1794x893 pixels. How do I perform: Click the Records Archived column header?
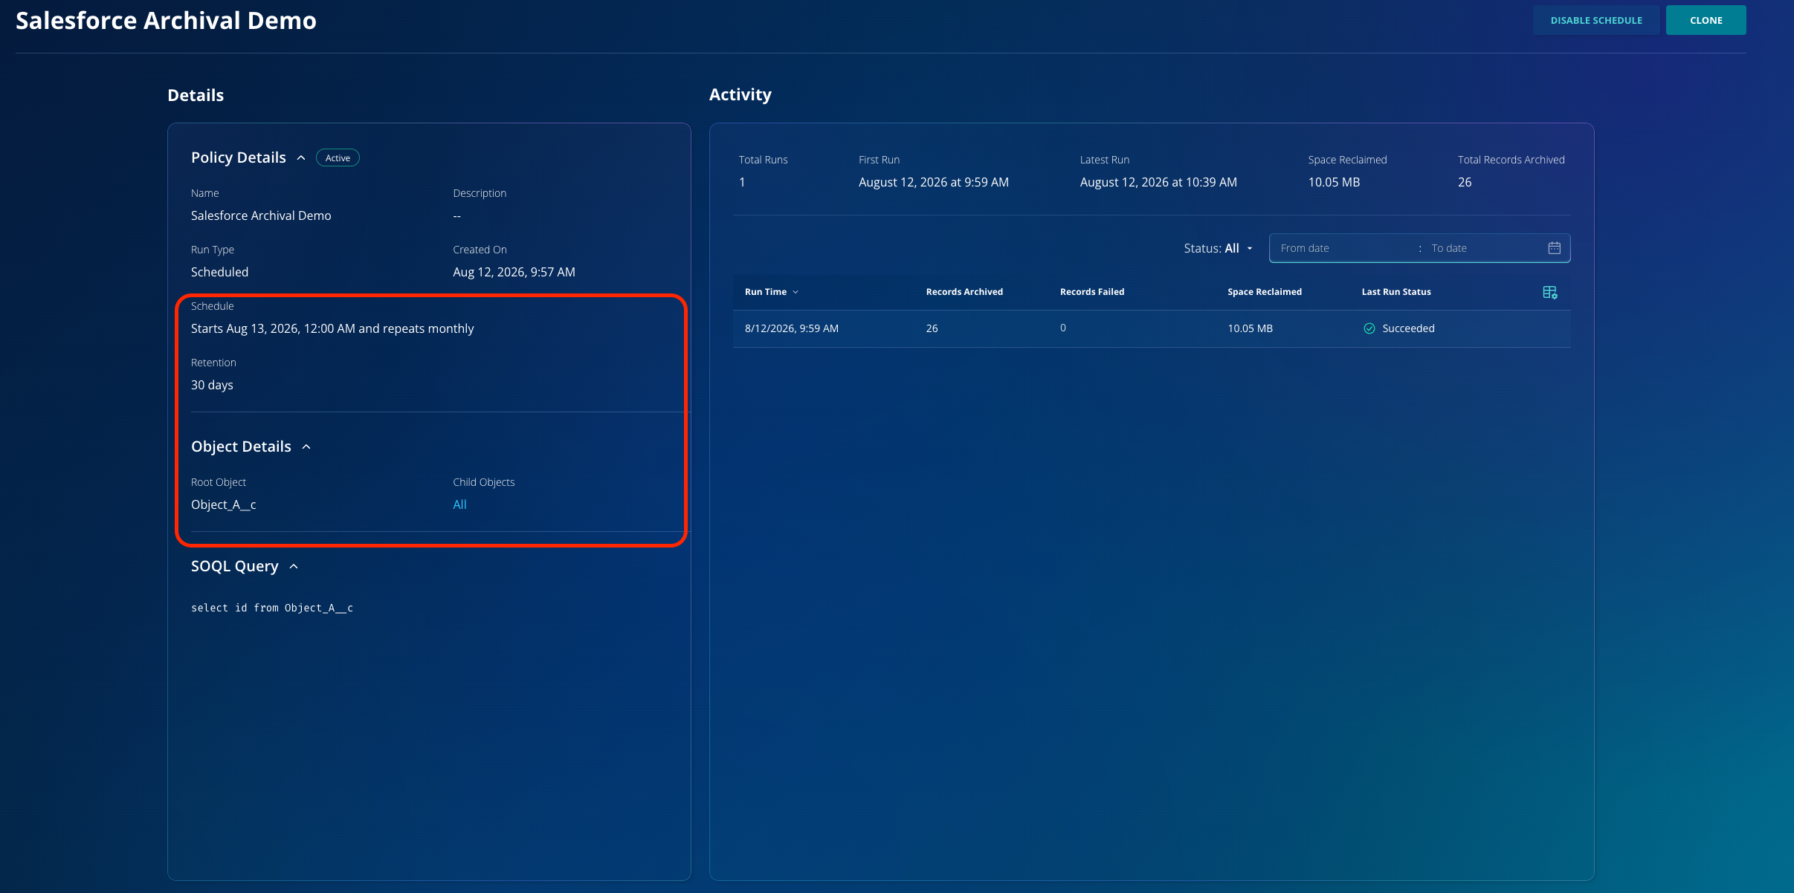pyautogui.click(x=964, y=292)
